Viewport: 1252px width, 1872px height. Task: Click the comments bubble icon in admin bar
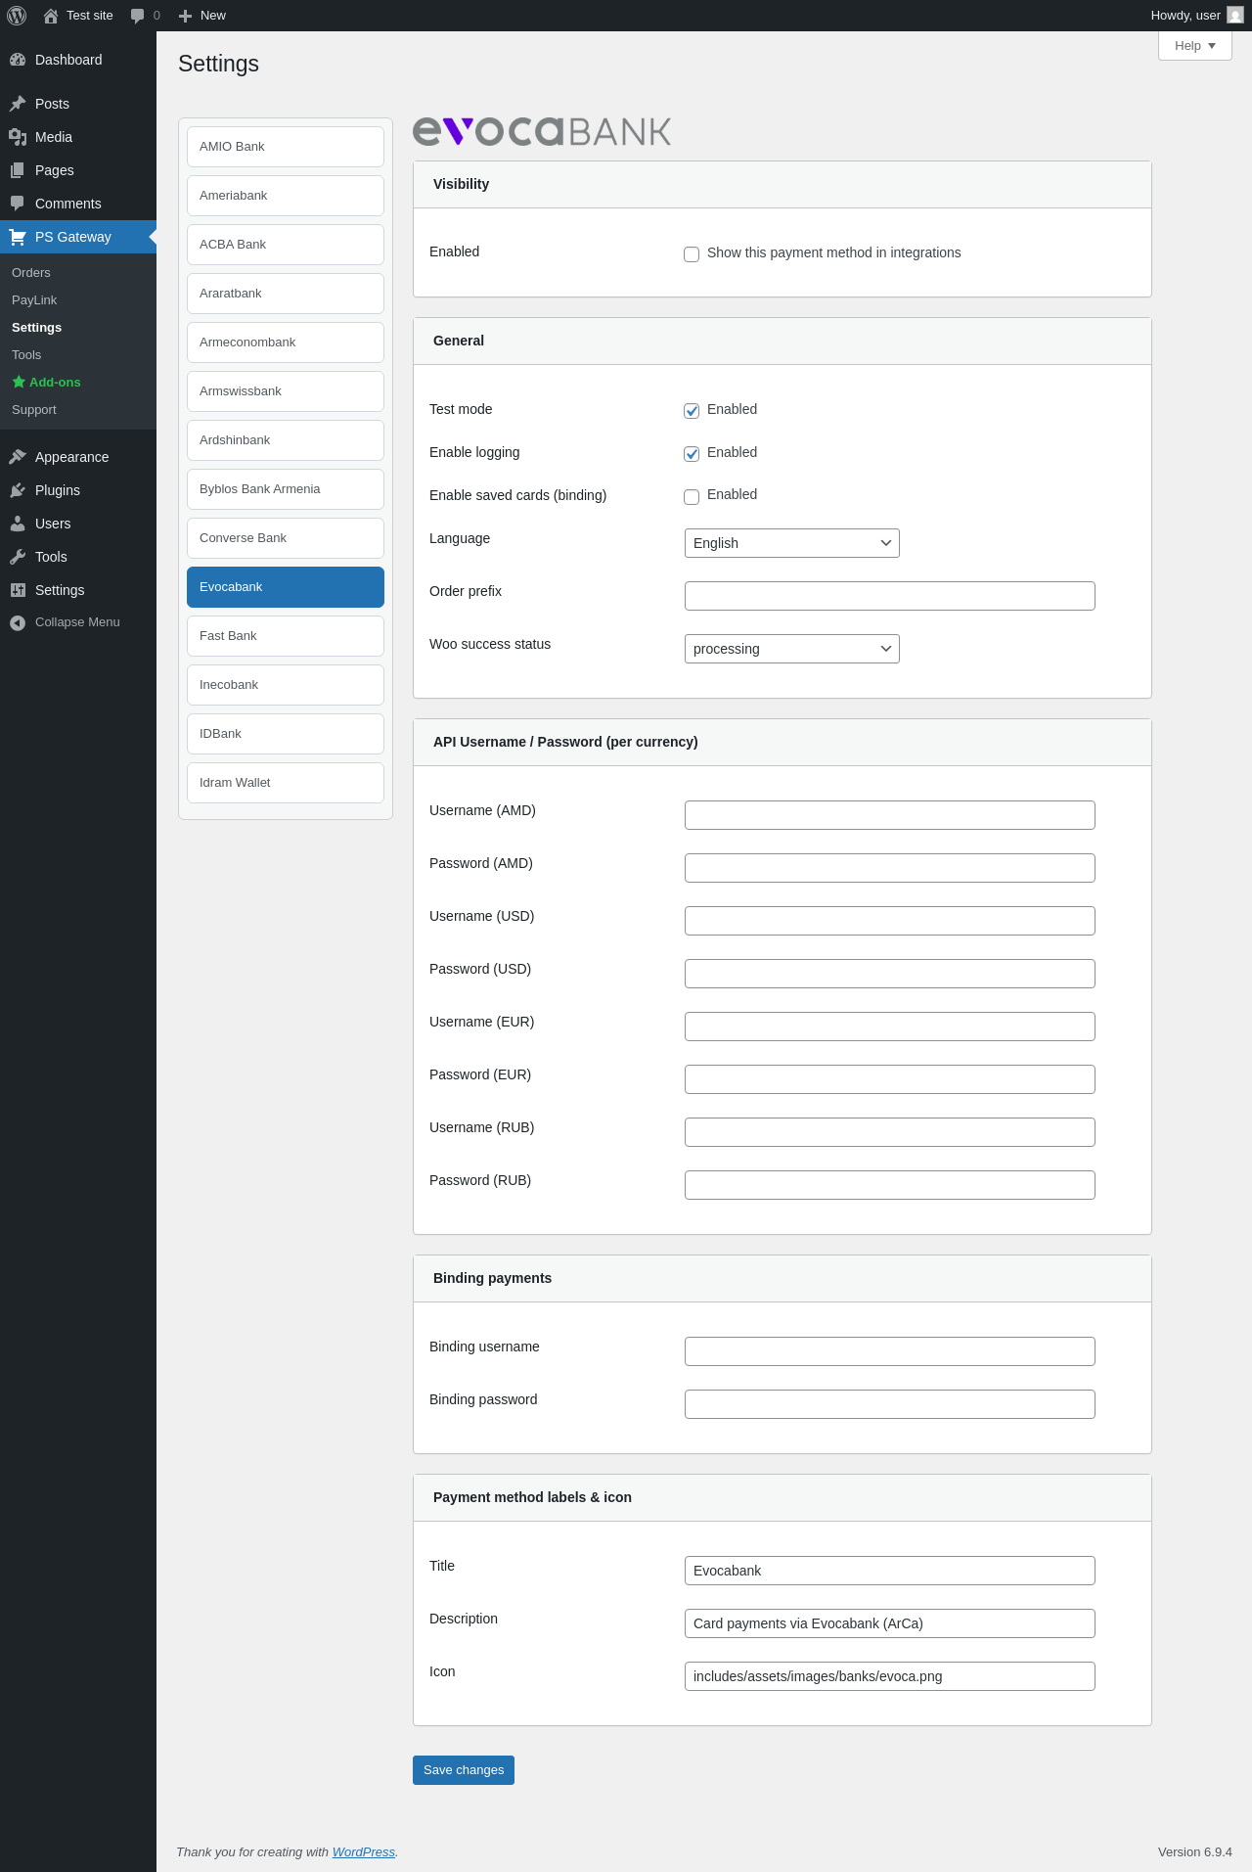(138, 16)
